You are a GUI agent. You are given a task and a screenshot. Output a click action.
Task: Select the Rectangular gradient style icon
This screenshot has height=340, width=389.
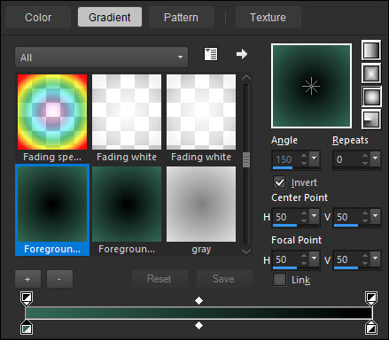coord(371,73)
